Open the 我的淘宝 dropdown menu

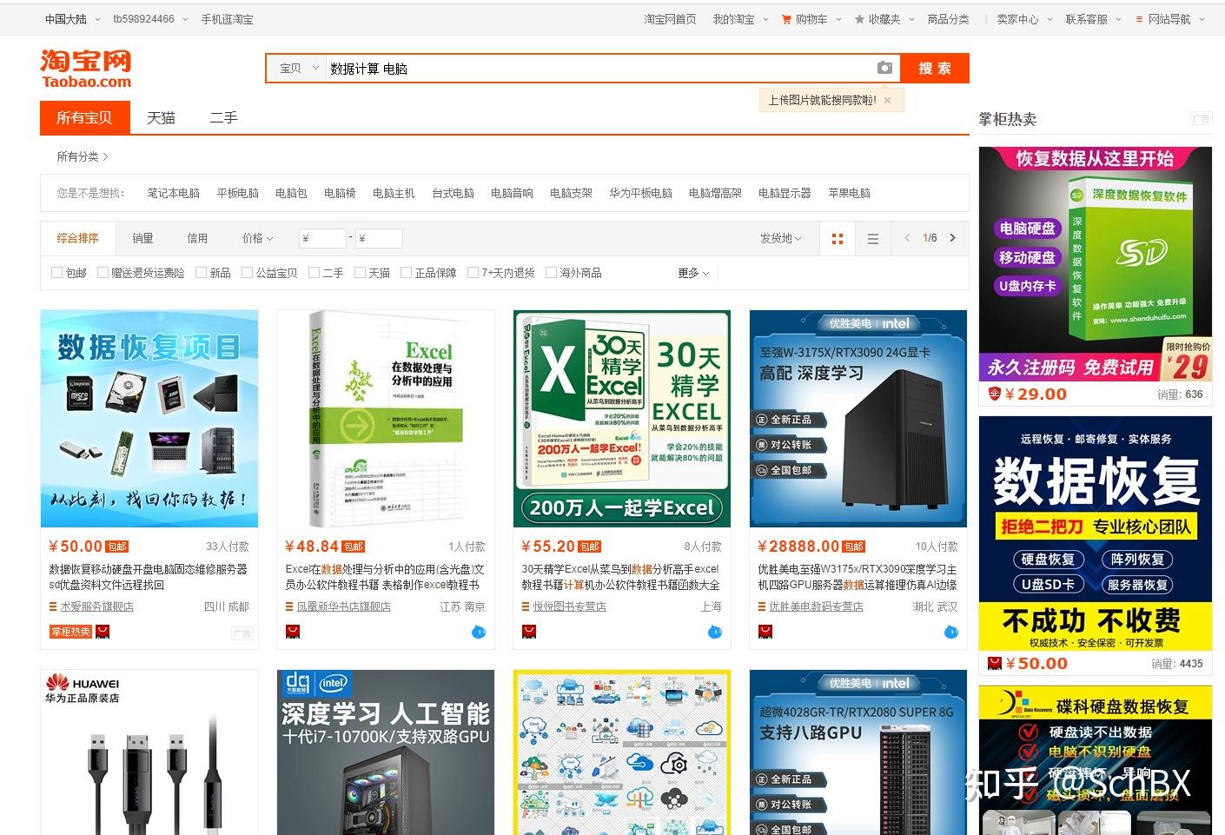[740, 19]
